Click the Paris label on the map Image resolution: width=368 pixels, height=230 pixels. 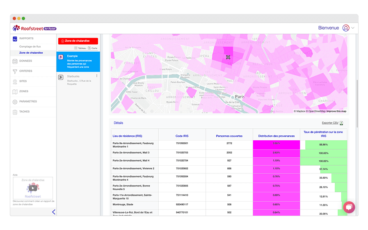pyautogui.click(x=240, y=97)
